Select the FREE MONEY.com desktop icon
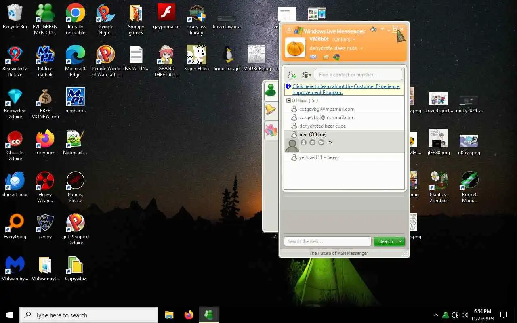 [x=45, y=103]
